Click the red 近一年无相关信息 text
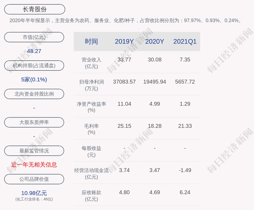Image resolution: width=254 pixels, height=210 pixels. pos(34,165)
